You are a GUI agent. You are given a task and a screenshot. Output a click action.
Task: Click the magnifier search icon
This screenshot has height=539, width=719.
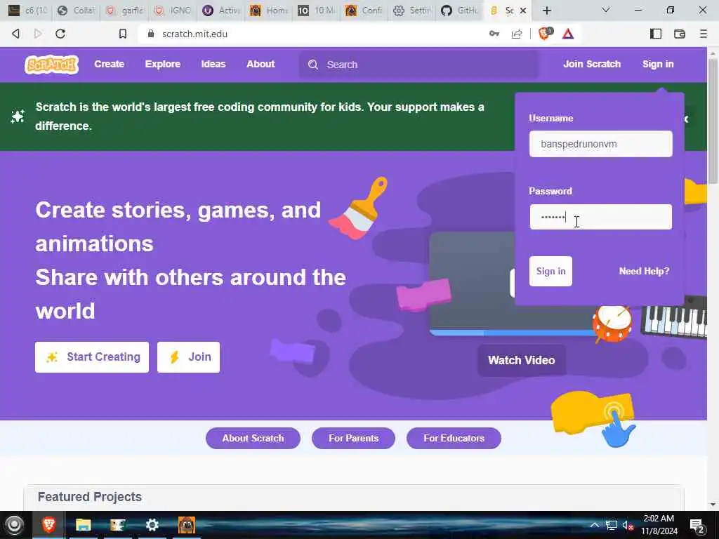point(312,65)
